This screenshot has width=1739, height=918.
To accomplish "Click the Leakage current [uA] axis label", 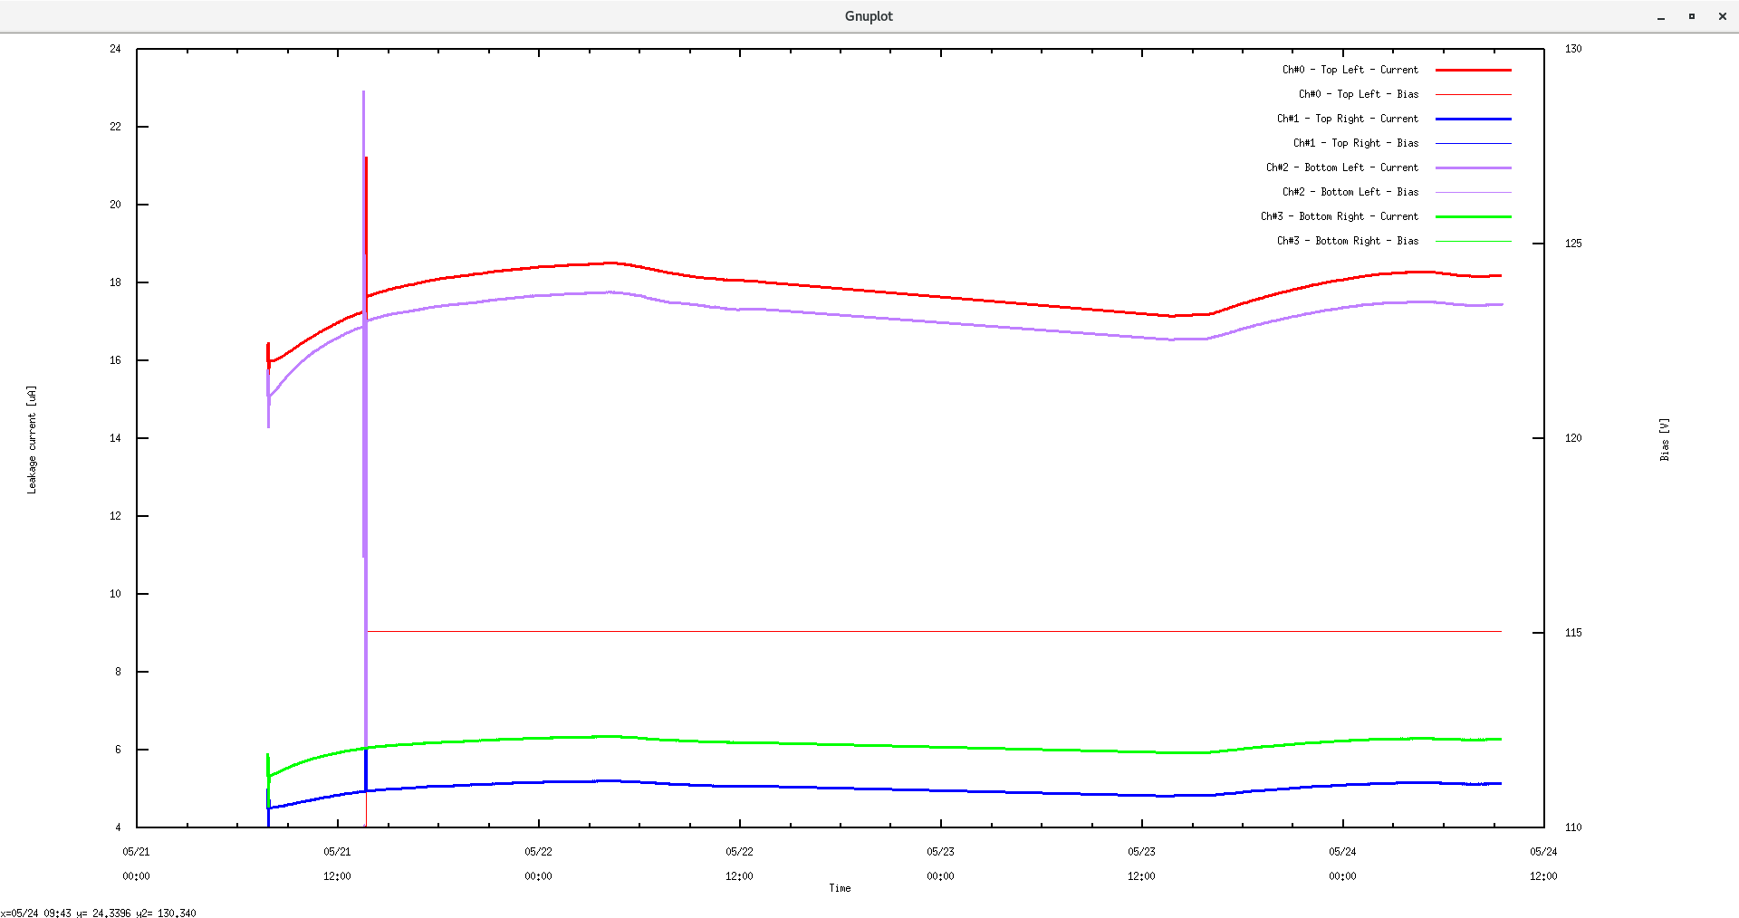I will click(x=33, y=437).
